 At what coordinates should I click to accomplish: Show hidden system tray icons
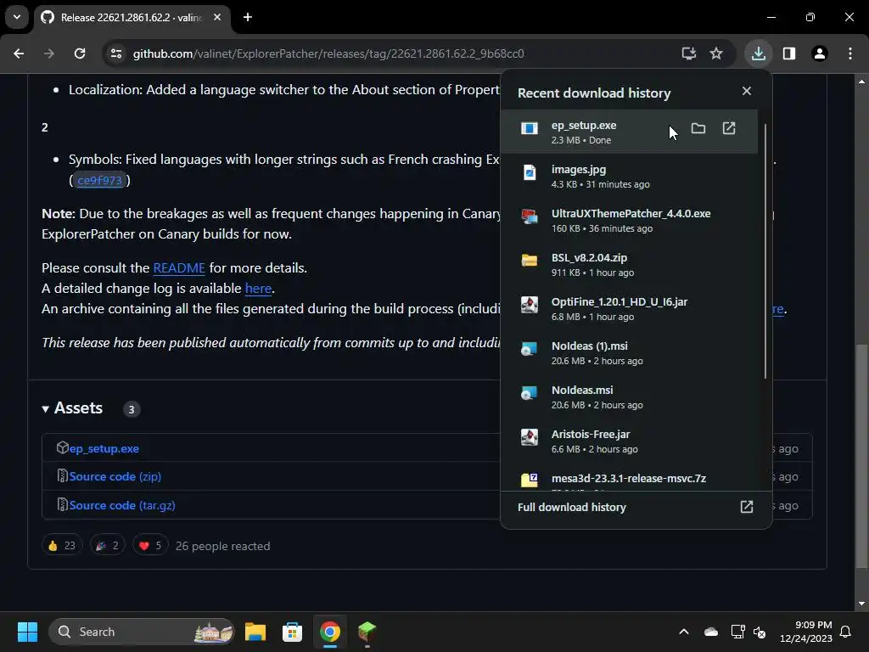pos(684,632)
